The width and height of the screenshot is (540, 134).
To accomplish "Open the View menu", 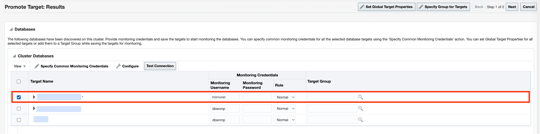I will 20,66.
